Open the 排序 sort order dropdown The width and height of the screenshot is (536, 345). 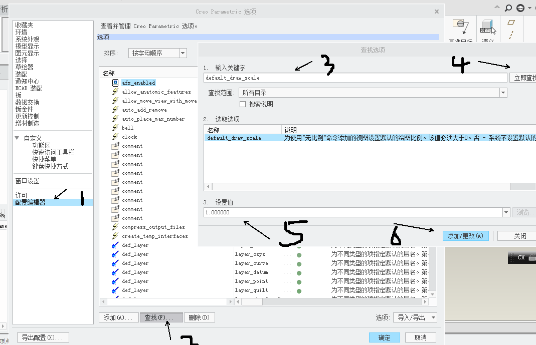coord(183,53)
